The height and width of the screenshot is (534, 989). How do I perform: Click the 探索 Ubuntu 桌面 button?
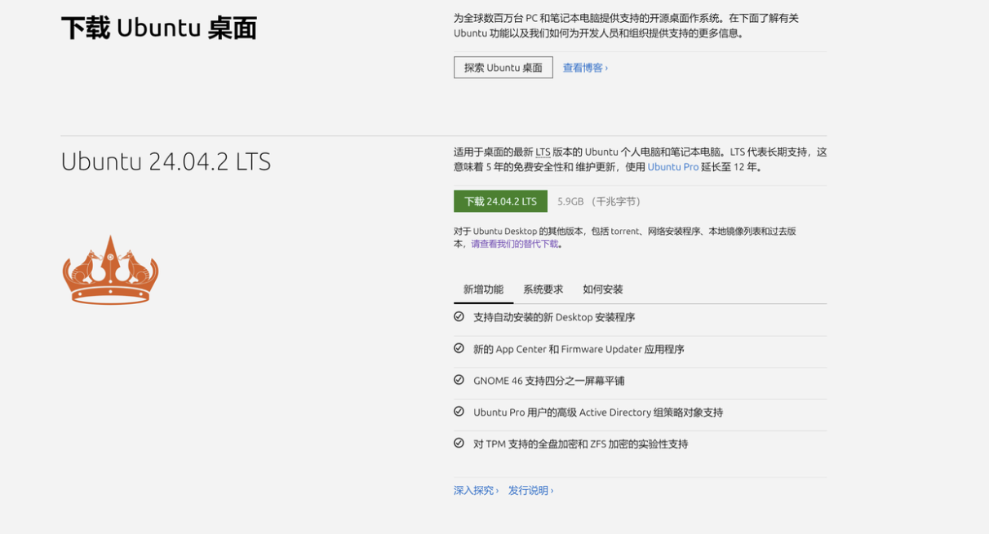tap(503, 68)
